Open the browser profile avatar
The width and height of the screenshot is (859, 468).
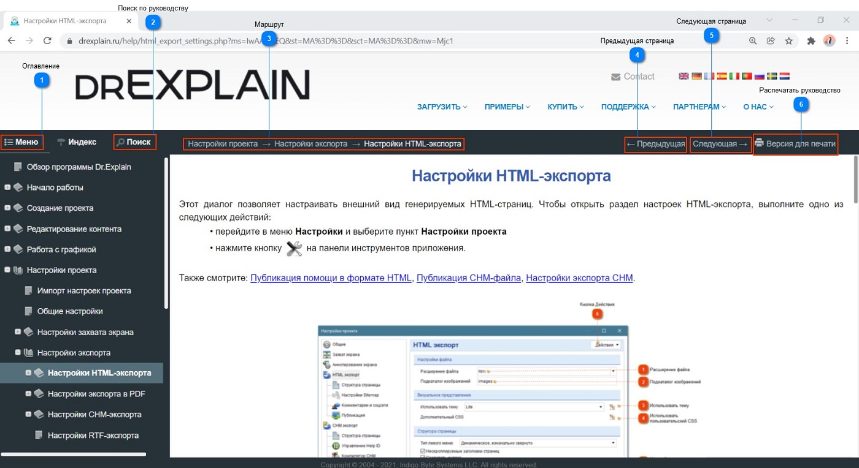click(x=829, y=41)
